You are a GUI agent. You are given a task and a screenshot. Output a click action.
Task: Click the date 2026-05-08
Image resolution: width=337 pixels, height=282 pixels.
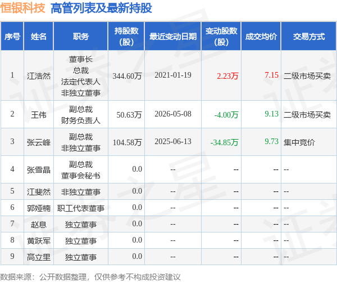pyautogui.click(x=173, y=114)
